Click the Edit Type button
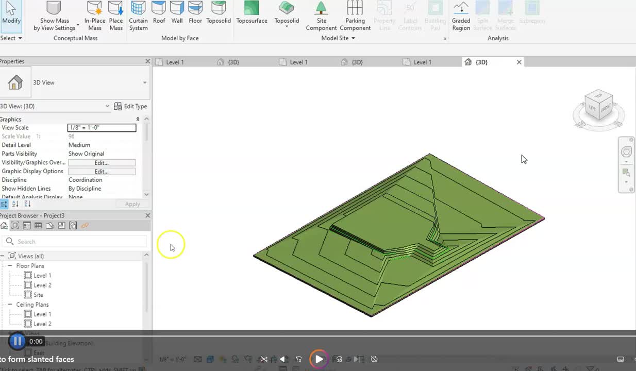636x371 pixels. click(x=130, y=106)
